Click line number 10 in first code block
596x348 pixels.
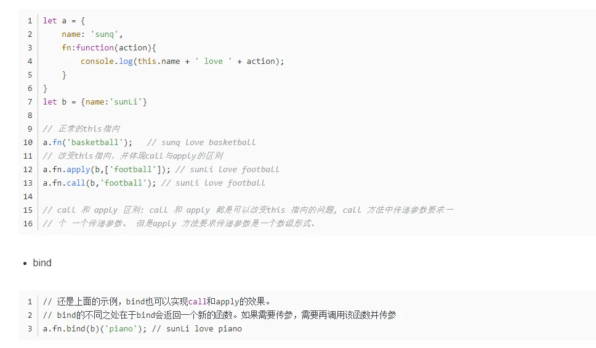tap(28, 143)
